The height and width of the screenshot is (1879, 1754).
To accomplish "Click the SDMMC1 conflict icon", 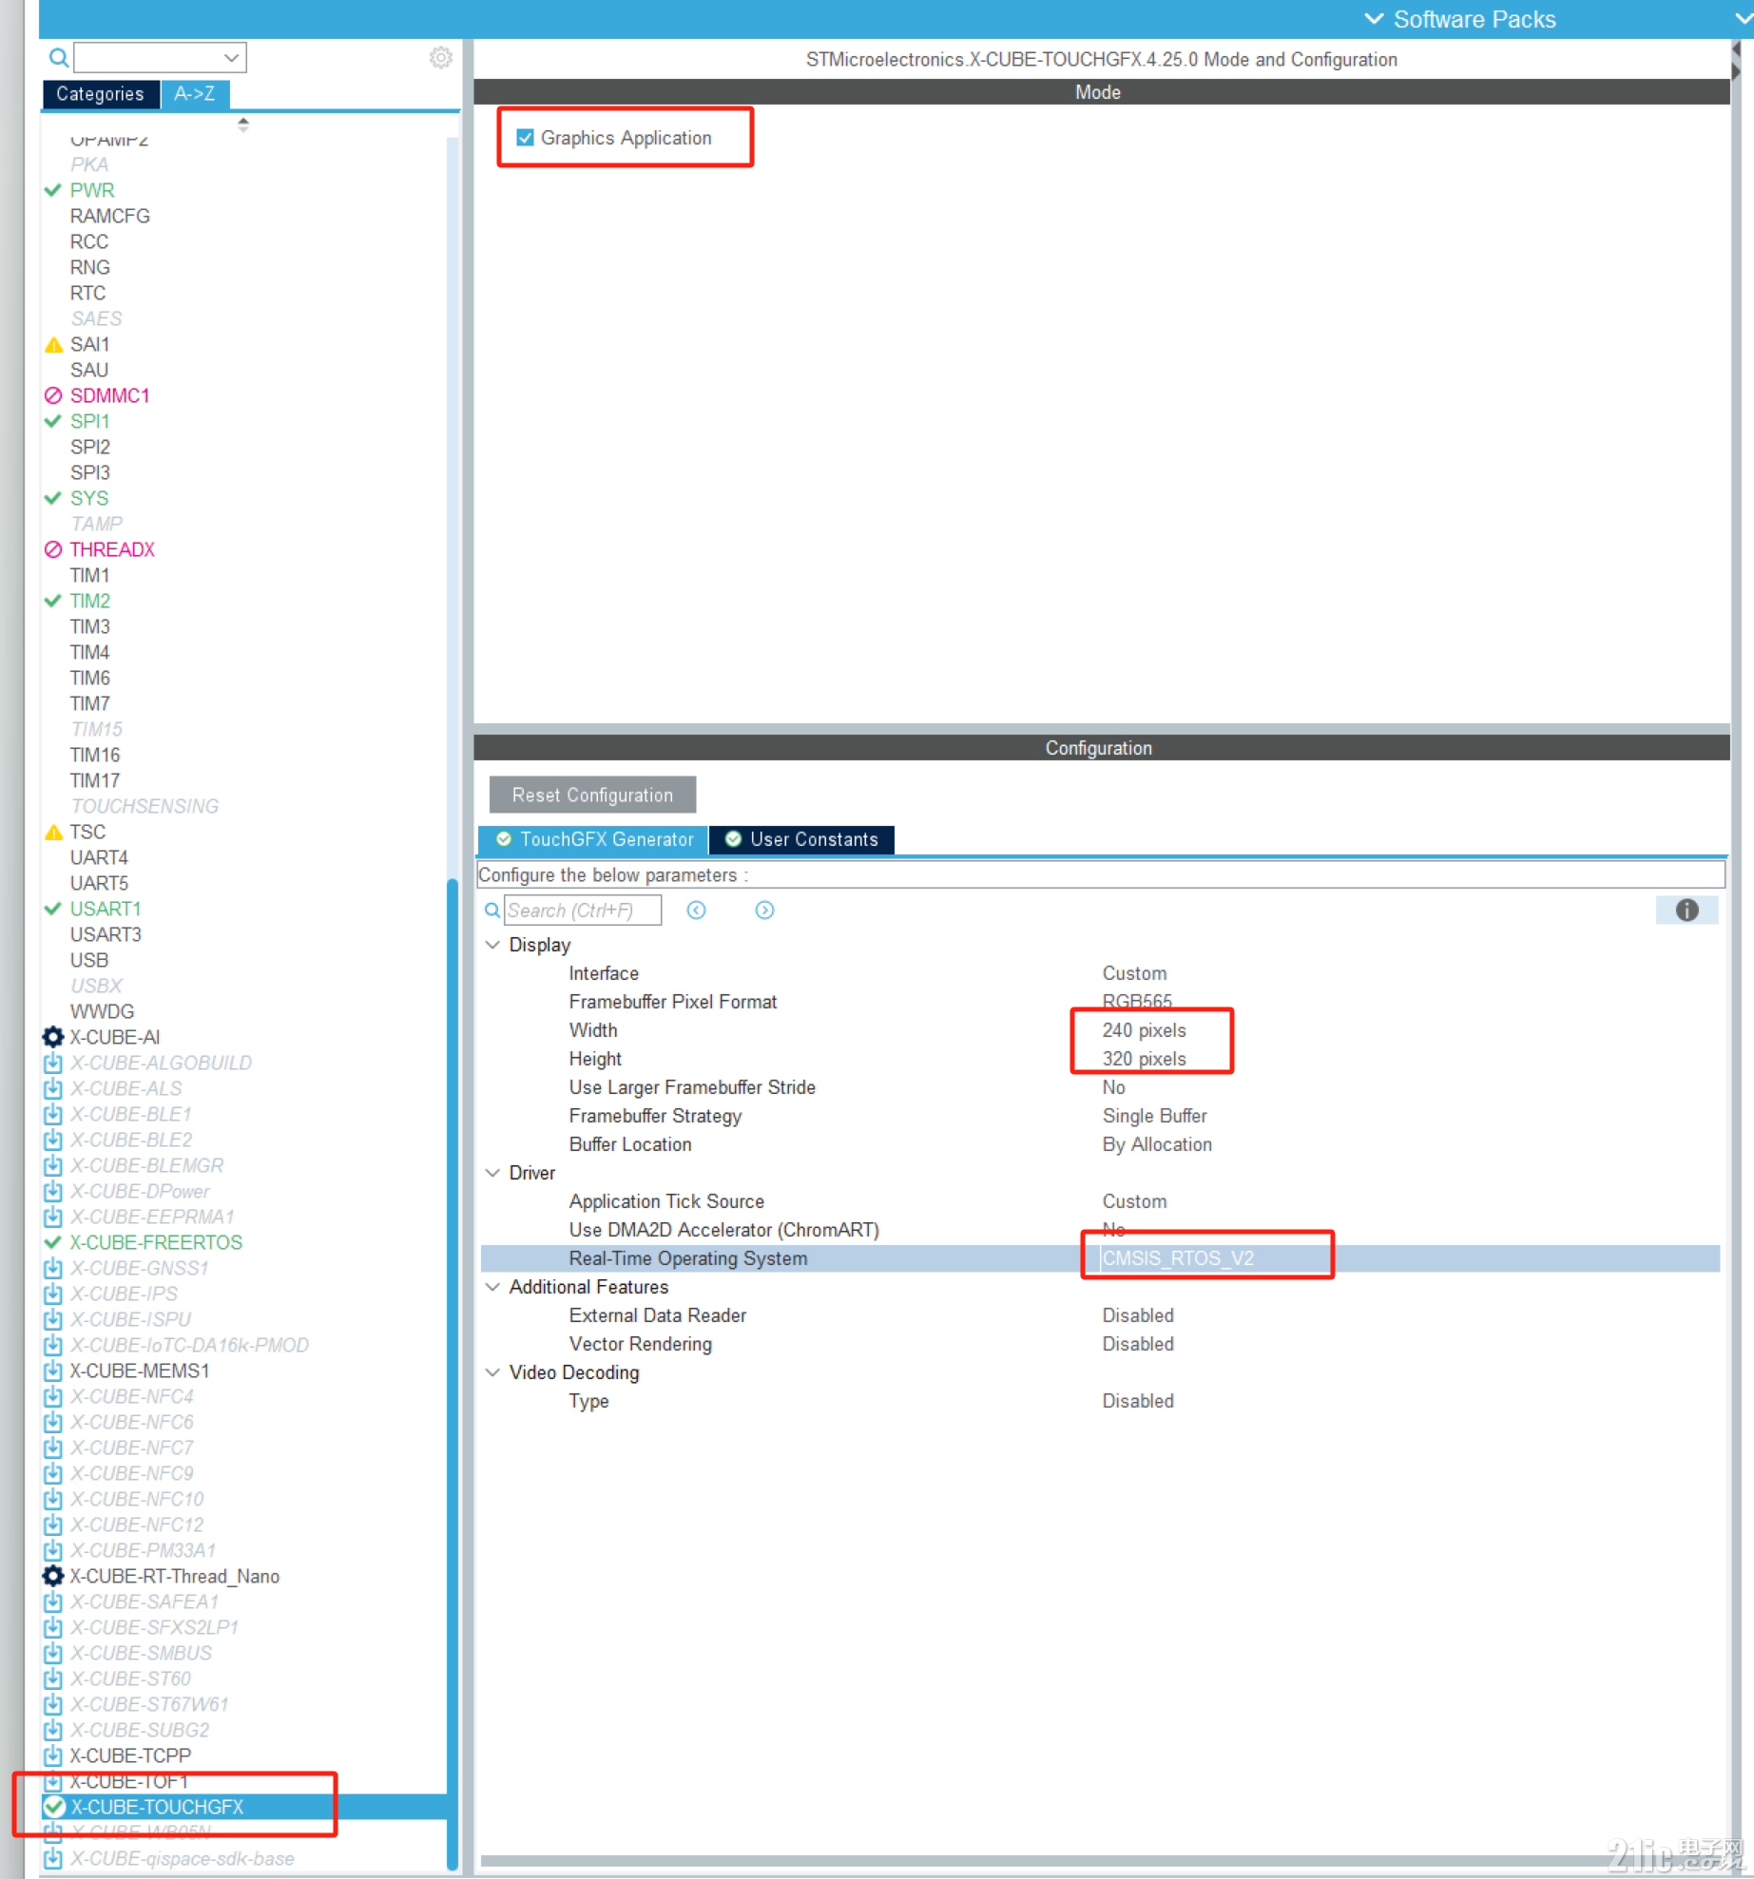I will (53, 395).
